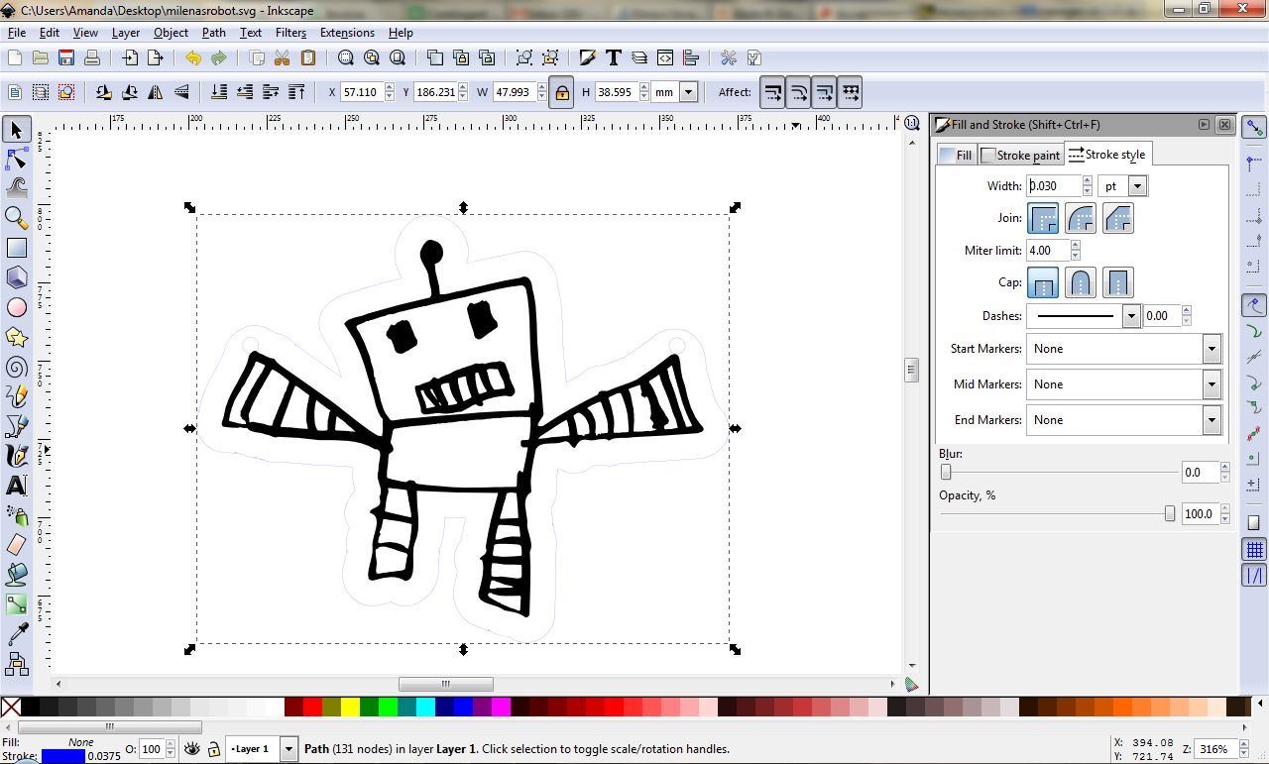Click the stroke Width input field
Viewport: 1269px width, 764px height.
click(x=1054, y=186)
